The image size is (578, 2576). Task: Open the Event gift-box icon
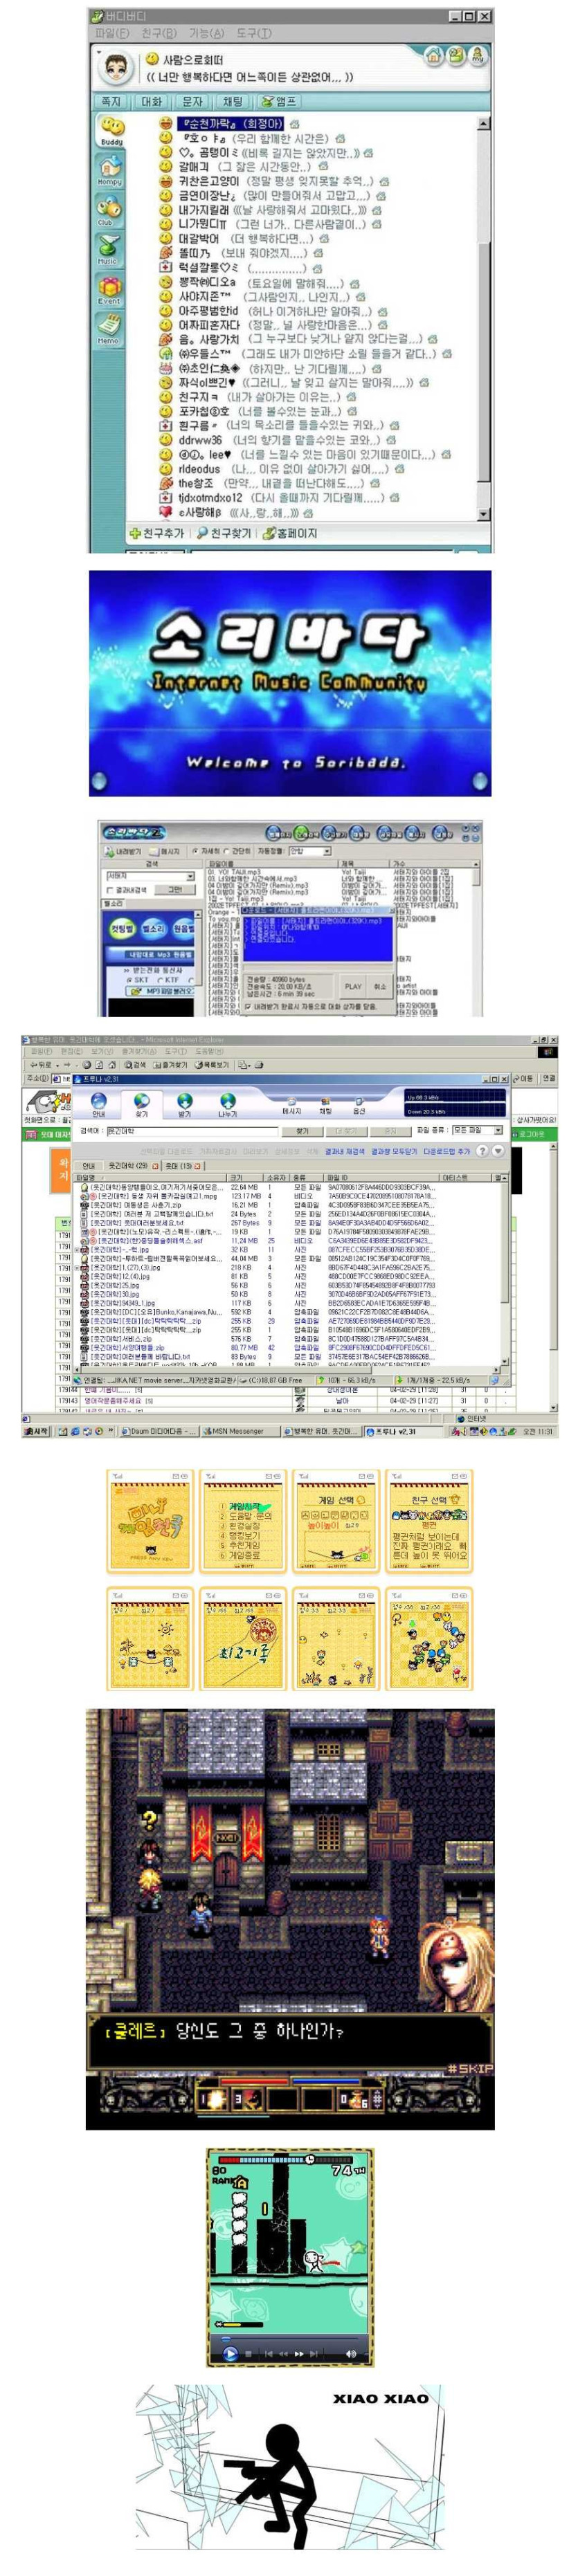coord(109,289)
